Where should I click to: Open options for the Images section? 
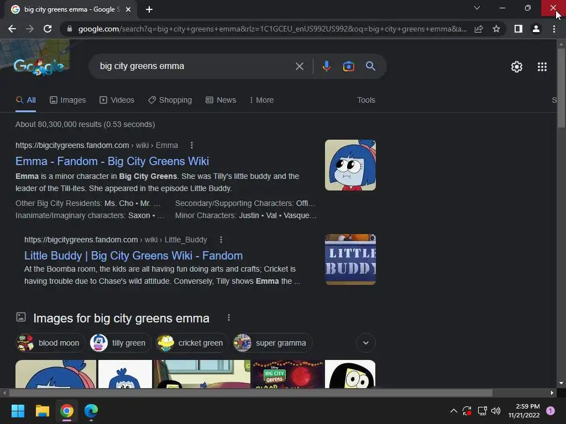[228, 317]
